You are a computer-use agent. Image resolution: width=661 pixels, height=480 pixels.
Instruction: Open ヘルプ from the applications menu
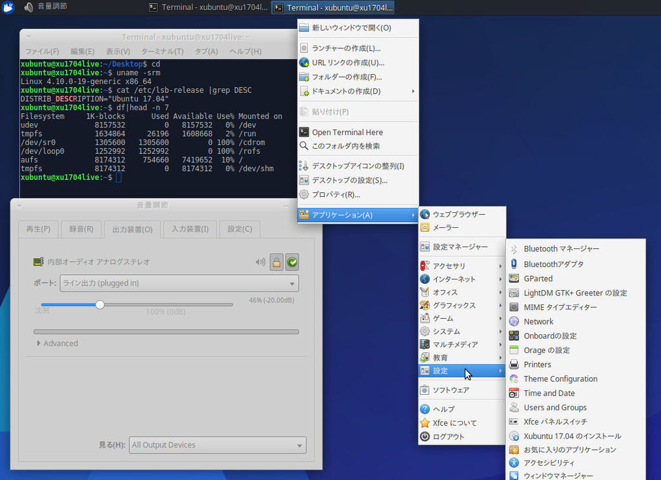pyautogui.click(x=462, y=409)
